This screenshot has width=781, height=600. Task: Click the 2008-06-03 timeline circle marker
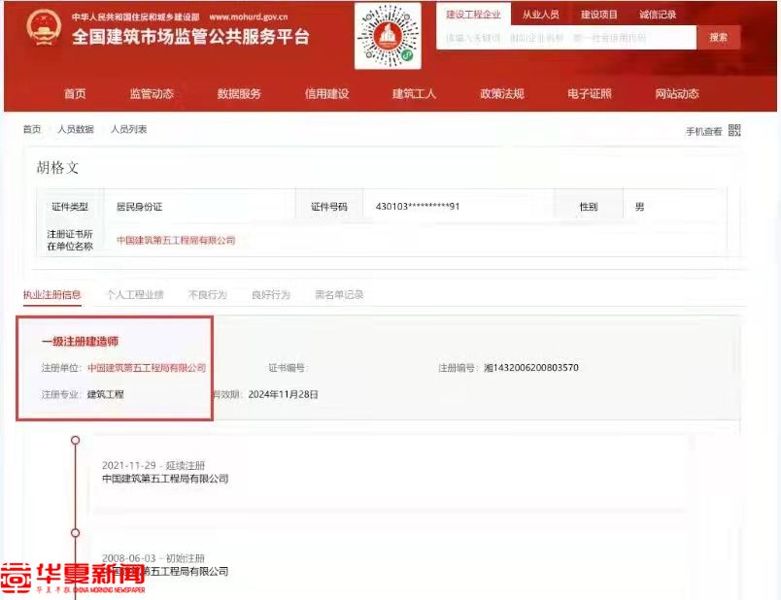[75, 532]
